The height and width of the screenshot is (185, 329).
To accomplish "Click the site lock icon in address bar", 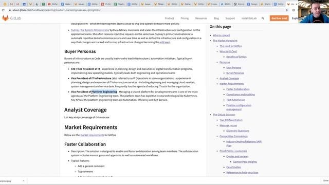I will pos(10,10).
